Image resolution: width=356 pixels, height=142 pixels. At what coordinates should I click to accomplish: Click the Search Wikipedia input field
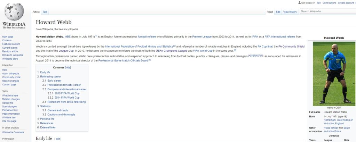click(327, 11)
